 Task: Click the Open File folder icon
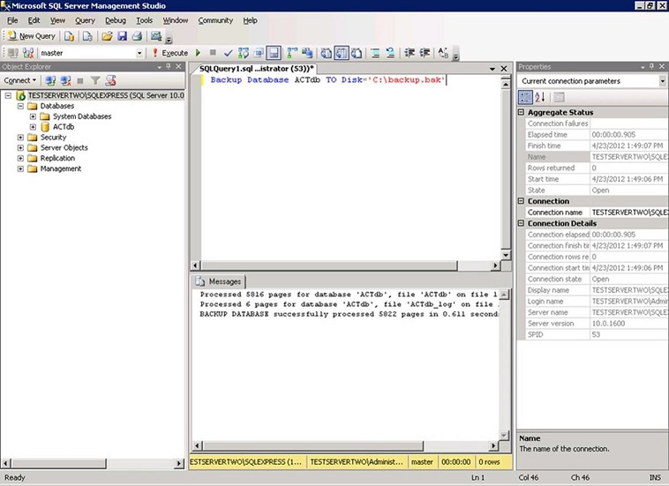coord(106,36)
